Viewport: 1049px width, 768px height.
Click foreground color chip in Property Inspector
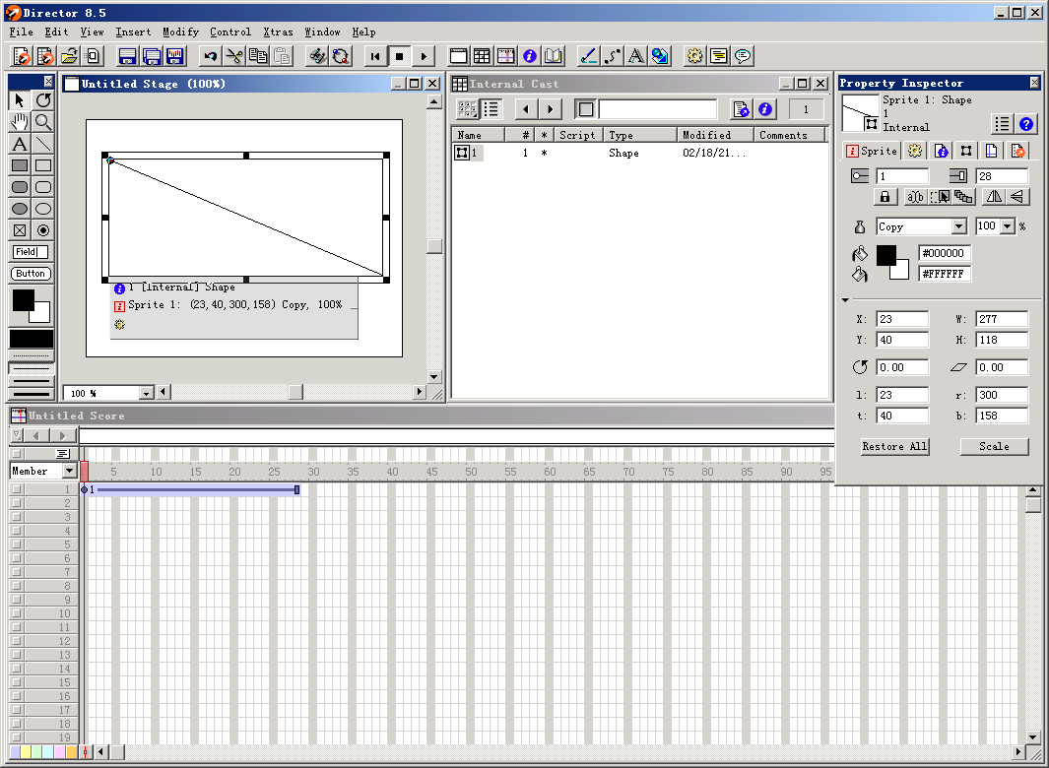coord(885,255)
